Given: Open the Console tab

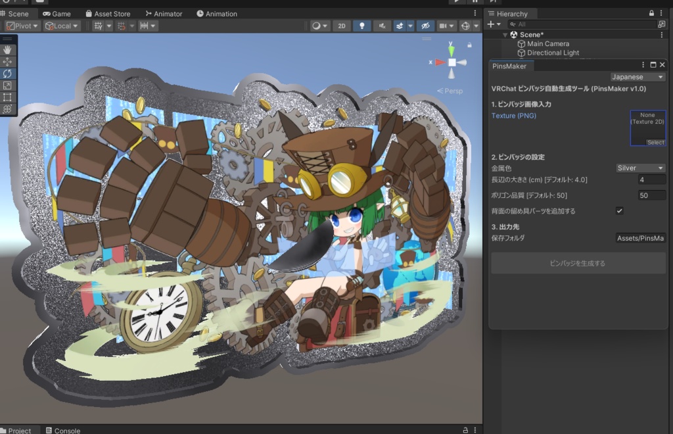Looking at the screenshot, I should point(63,431).
